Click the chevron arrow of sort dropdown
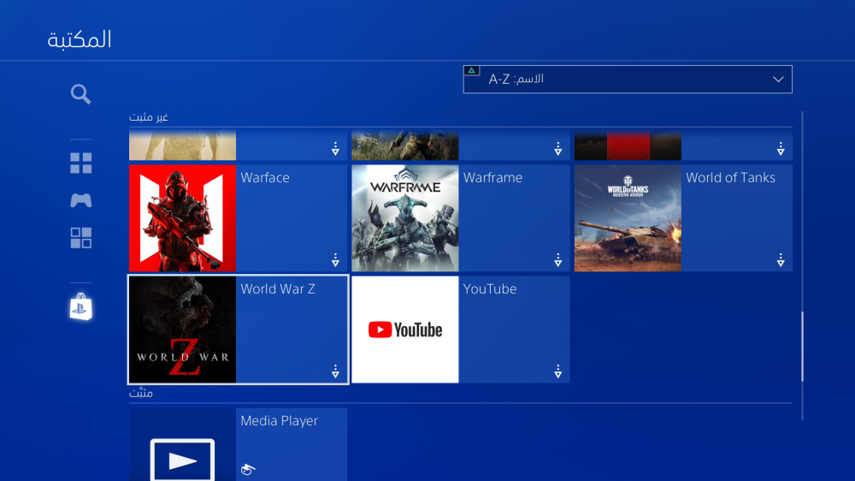The width and height of the screenshot is (855, 481). pyautogui.click(x=778, y=80)
